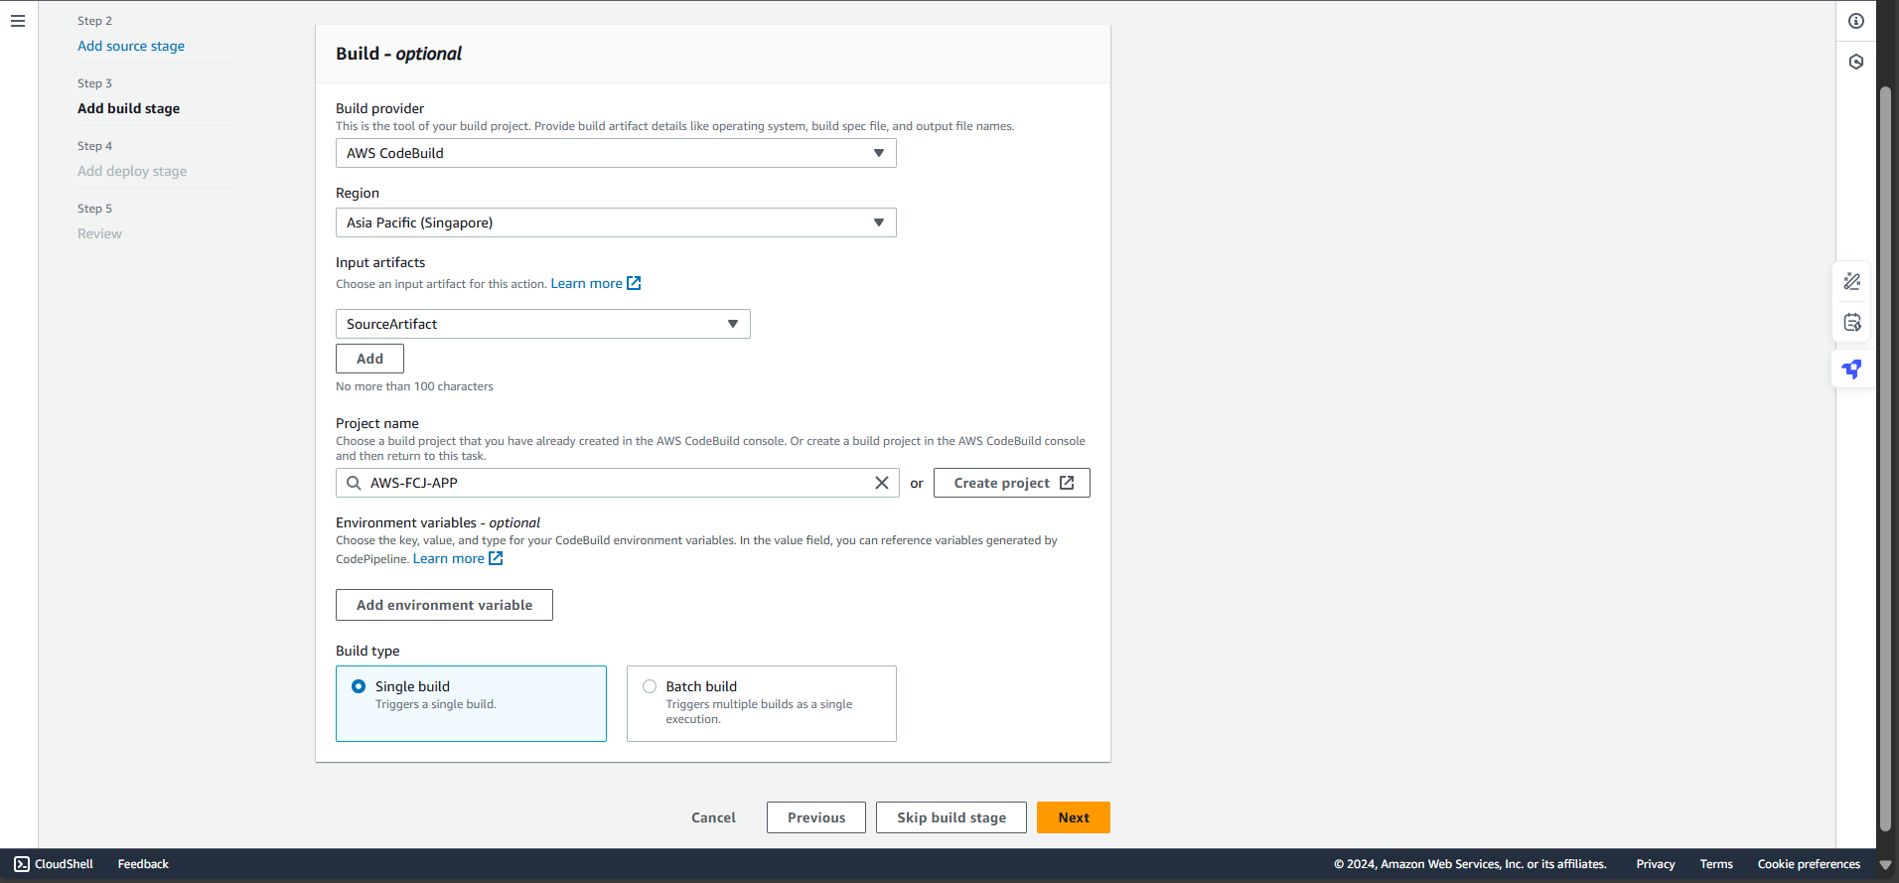Go to Add source stage step
The image size is (1899, 883).
(131, 46)
